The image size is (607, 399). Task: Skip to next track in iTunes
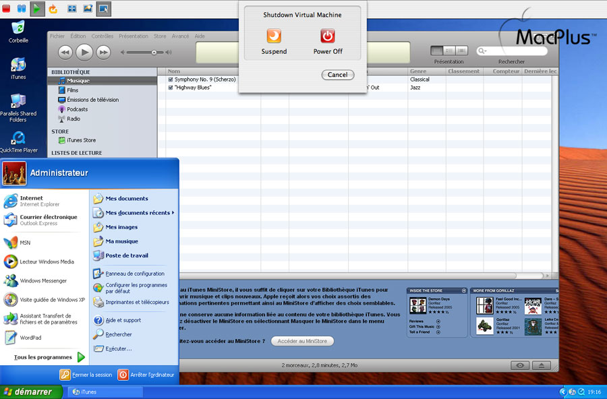[103, 53]
